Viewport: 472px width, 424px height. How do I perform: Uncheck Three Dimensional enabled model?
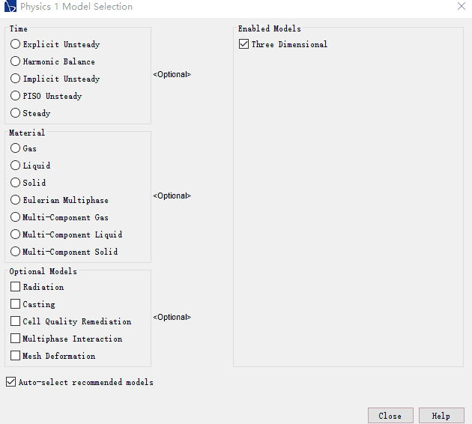pos(243,44)
